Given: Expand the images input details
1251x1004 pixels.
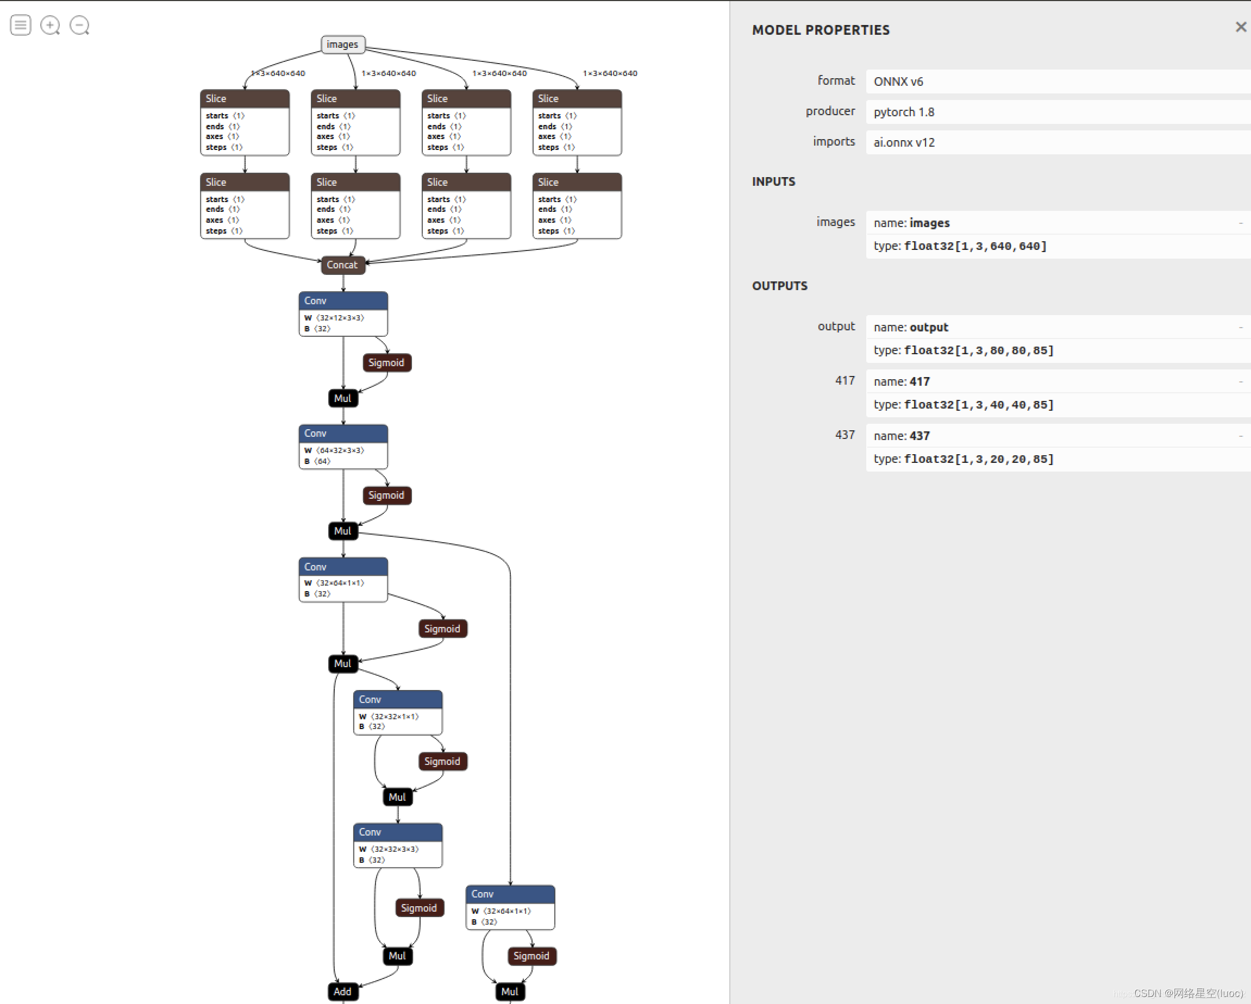Looking at the screenshot, I should (1241, 223).
